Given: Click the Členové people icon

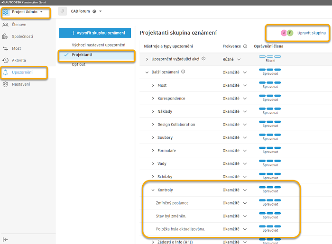Looking at the screenshot, I should [6, 24].
